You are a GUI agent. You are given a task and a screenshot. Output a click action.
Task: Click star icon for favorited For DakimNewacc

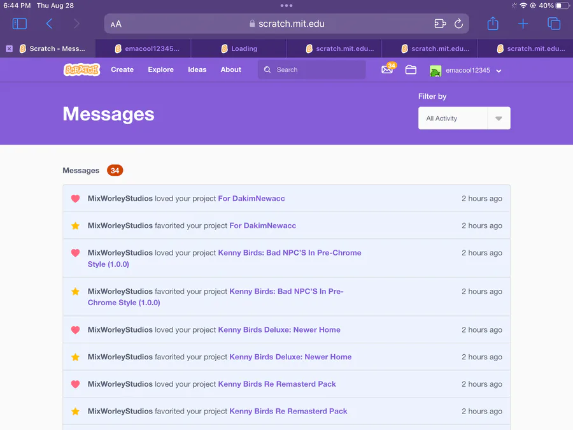pos(75,226)
